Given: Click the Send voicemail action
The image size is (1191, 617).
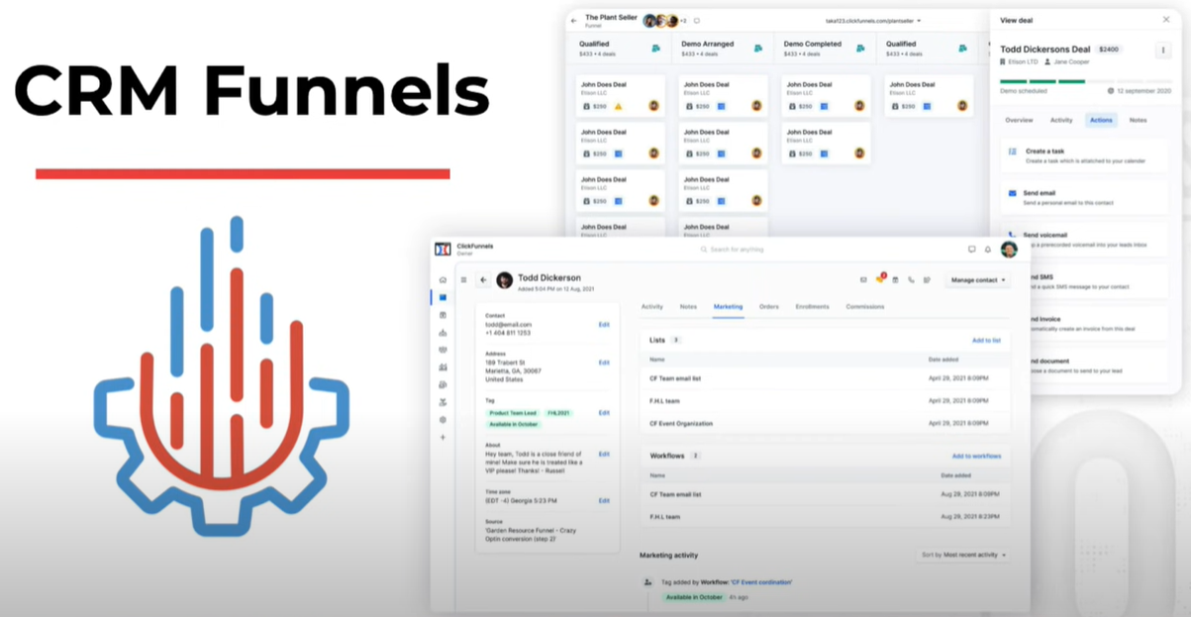Looking at the screenshot, I should click(x=1084, y=241).
